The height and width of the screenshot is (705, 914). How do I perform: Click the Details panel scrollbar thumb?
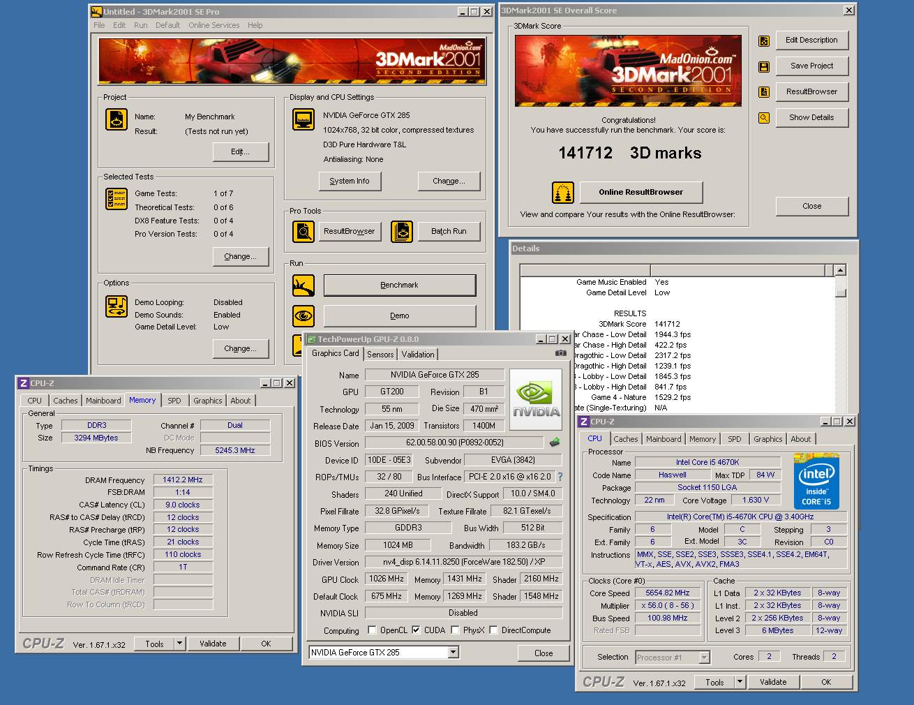[x=841, y=292]
